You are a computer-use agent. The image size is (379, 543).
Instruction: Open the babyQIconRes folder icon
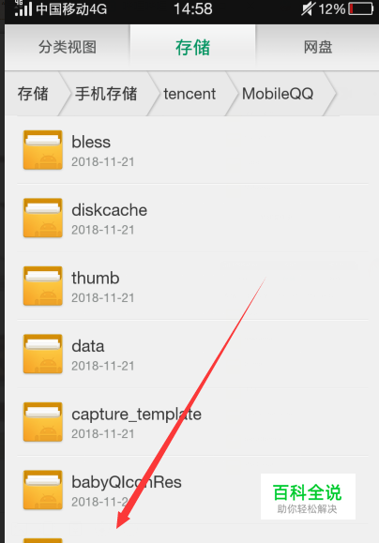point(42,490)
